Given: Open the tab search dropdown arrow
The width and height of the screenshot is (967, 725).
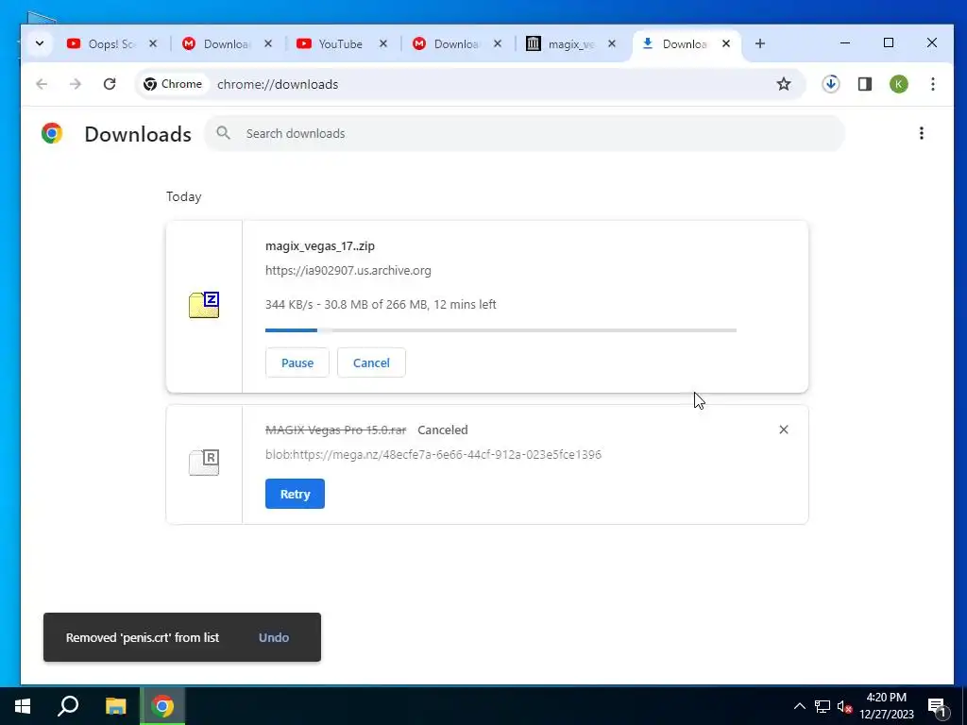Looking at the screenshot, I should (40, 43).
